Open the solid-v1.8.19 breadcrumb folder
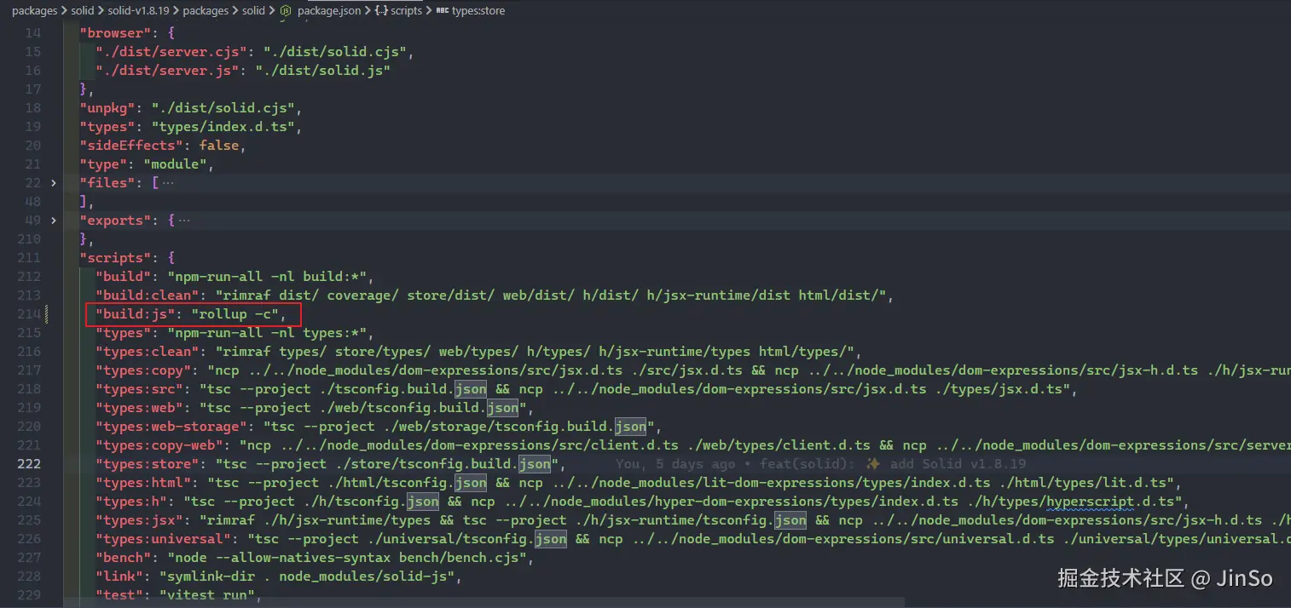Image resolution: width=1291 pixels, height=608 pixels. 138,11
